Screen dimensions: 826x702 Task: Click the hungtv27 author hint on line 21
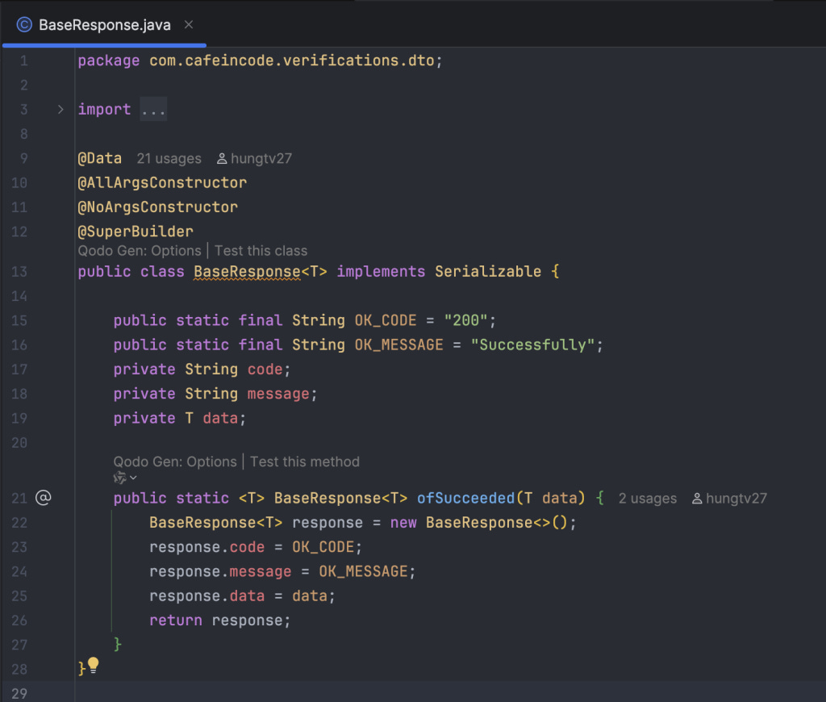pos(729,499)
